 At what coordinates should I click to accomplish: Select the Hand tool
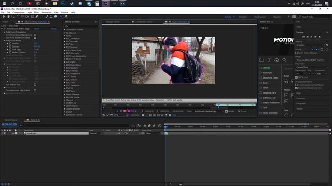click(8, 17)
